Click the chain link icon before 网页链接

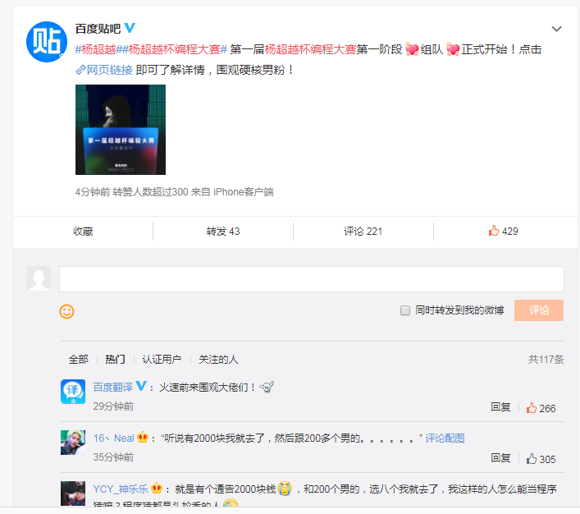80,70
